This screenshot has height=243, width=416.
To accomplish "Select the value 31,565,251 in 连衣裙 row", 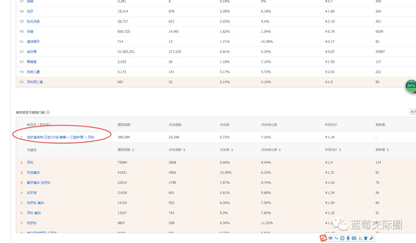I will point(126,52).
